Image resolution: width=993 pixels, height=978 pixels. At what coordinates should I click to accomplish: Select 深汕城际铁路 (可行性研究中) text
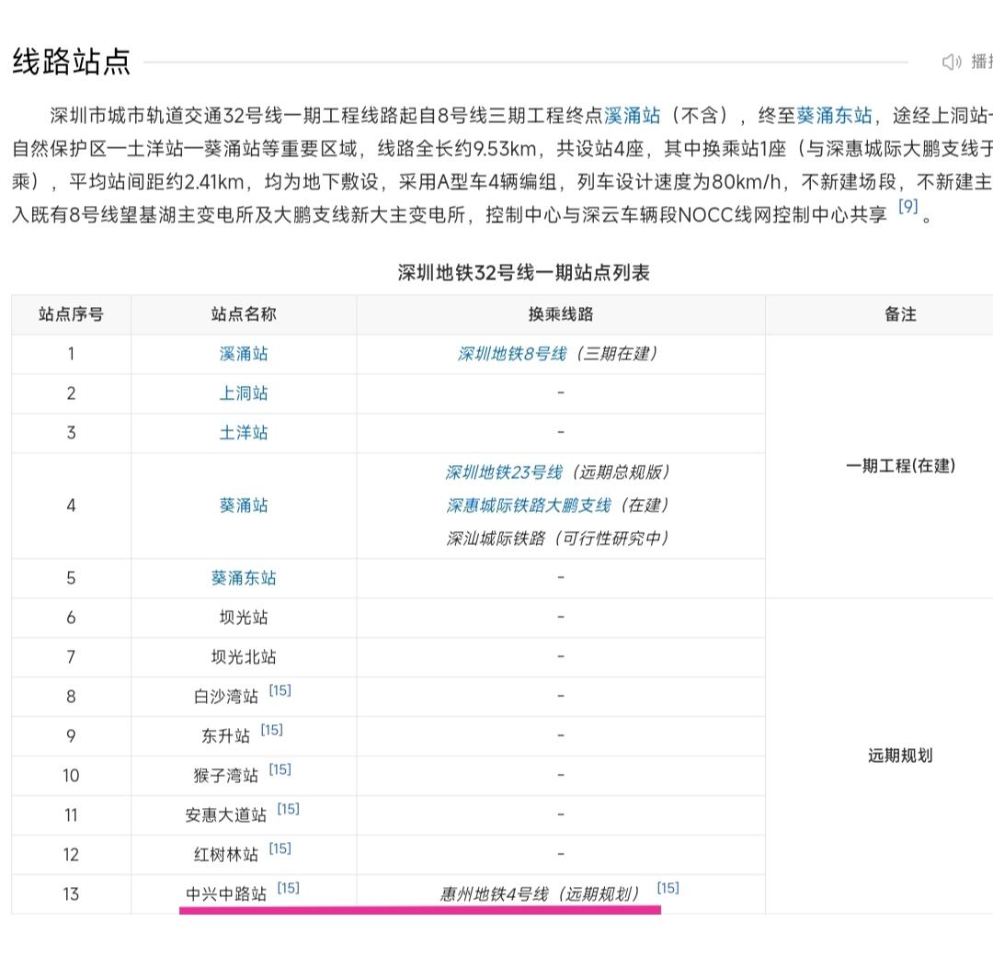(557, 538)
